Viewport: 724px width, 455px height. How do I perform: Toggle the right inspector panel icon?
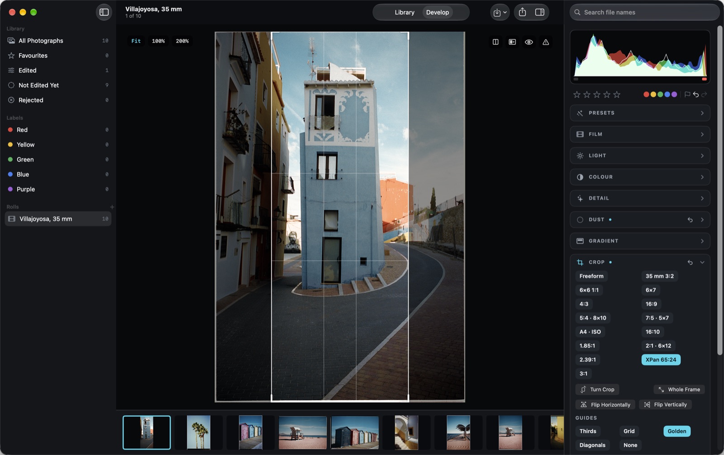[540, 12]
